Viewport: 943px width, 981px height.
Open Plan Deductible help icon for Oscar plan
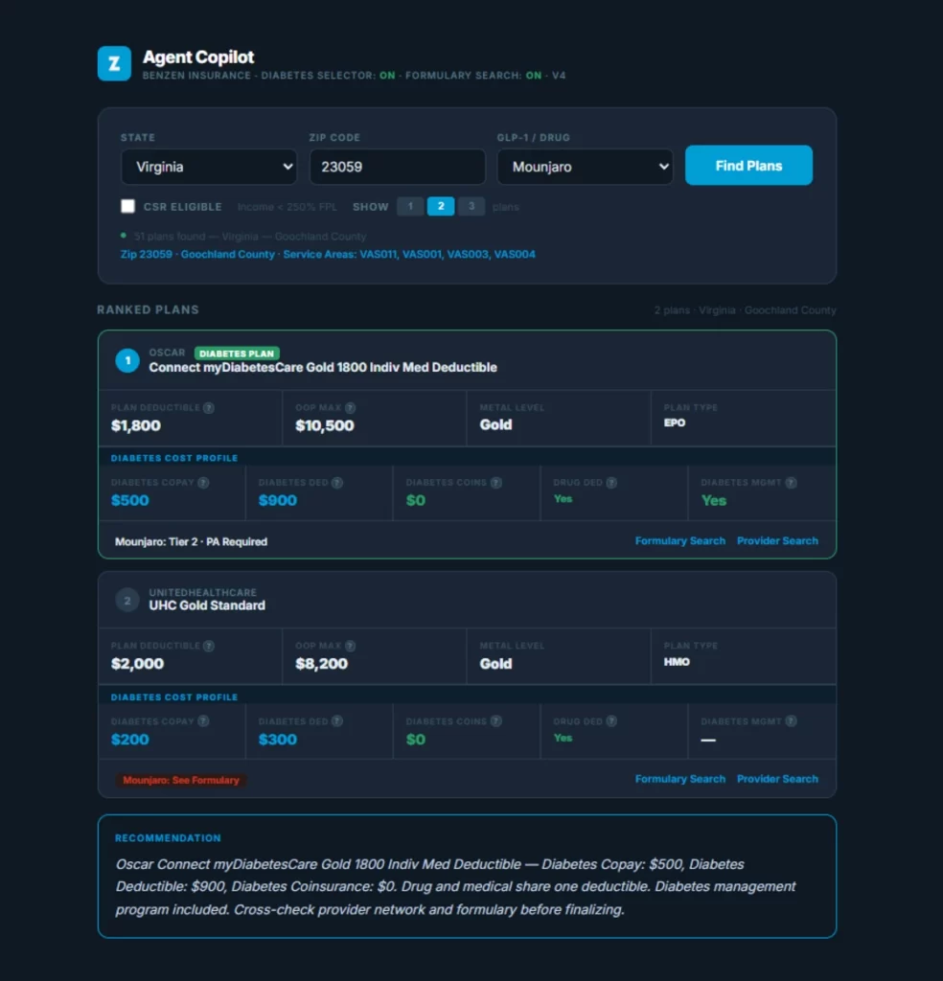point(209,408)
